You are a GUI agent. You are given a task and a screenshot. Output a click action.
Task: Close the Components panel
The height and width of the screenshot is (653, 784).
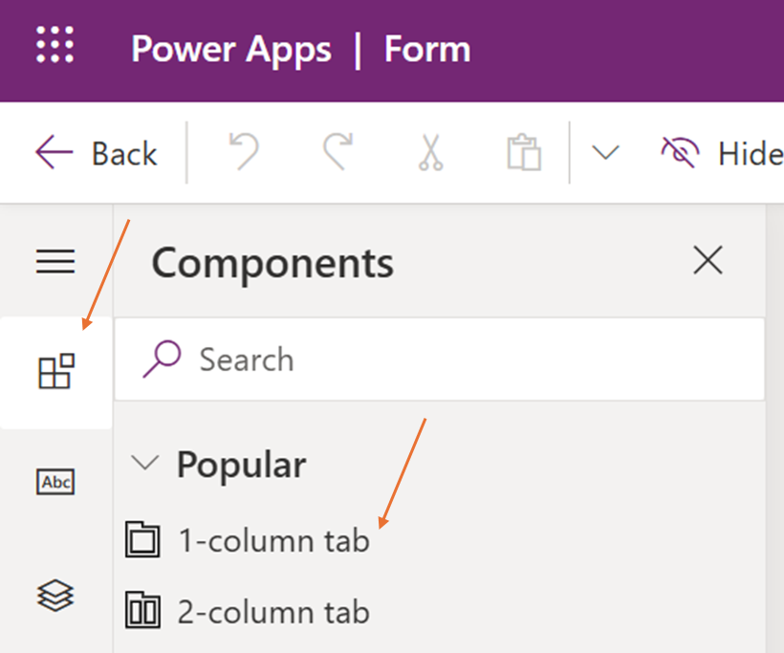pyautogui.click(x=708, y=261)
